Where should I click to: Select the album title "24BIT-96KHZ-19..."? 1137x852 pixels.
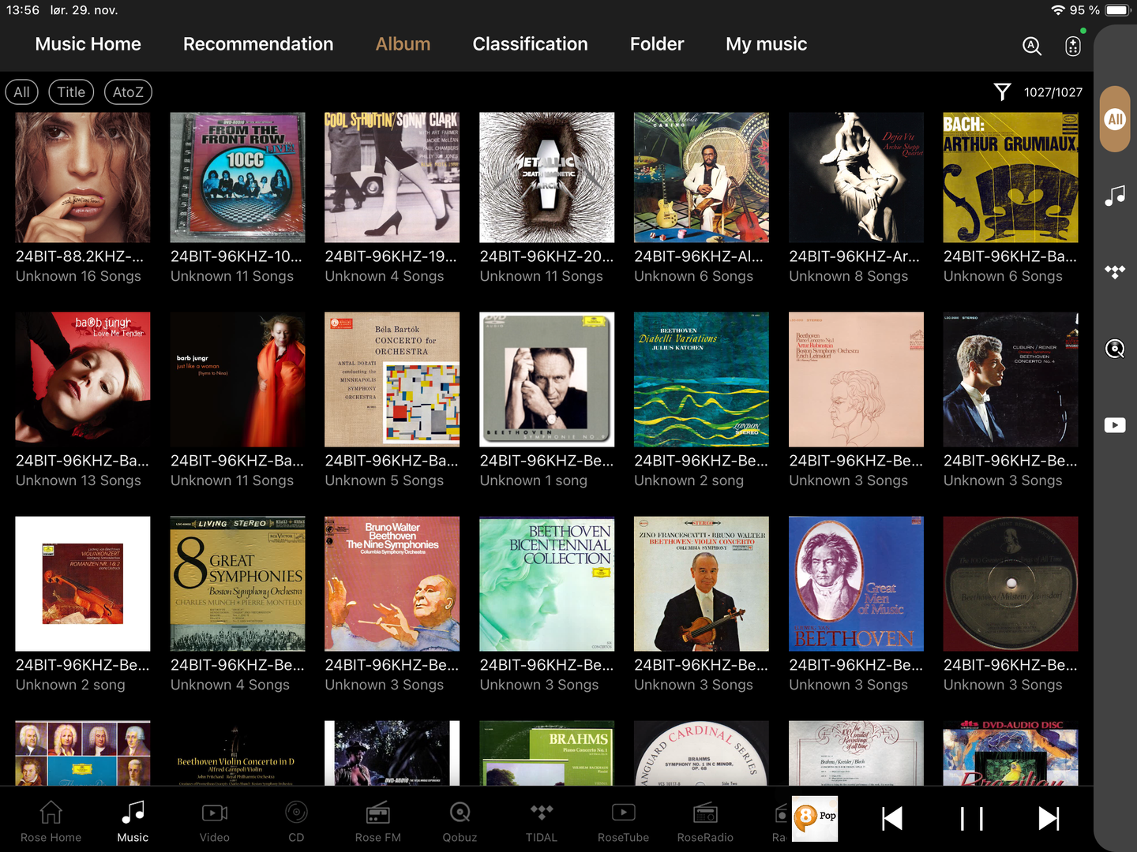(x=391, y=256)
